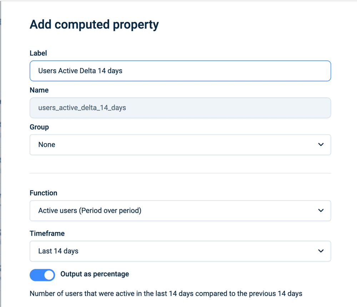Screen dimensions: 357x307
Task: Click the 'Users Active Delta 14 days' text
Action: (80, 71)
